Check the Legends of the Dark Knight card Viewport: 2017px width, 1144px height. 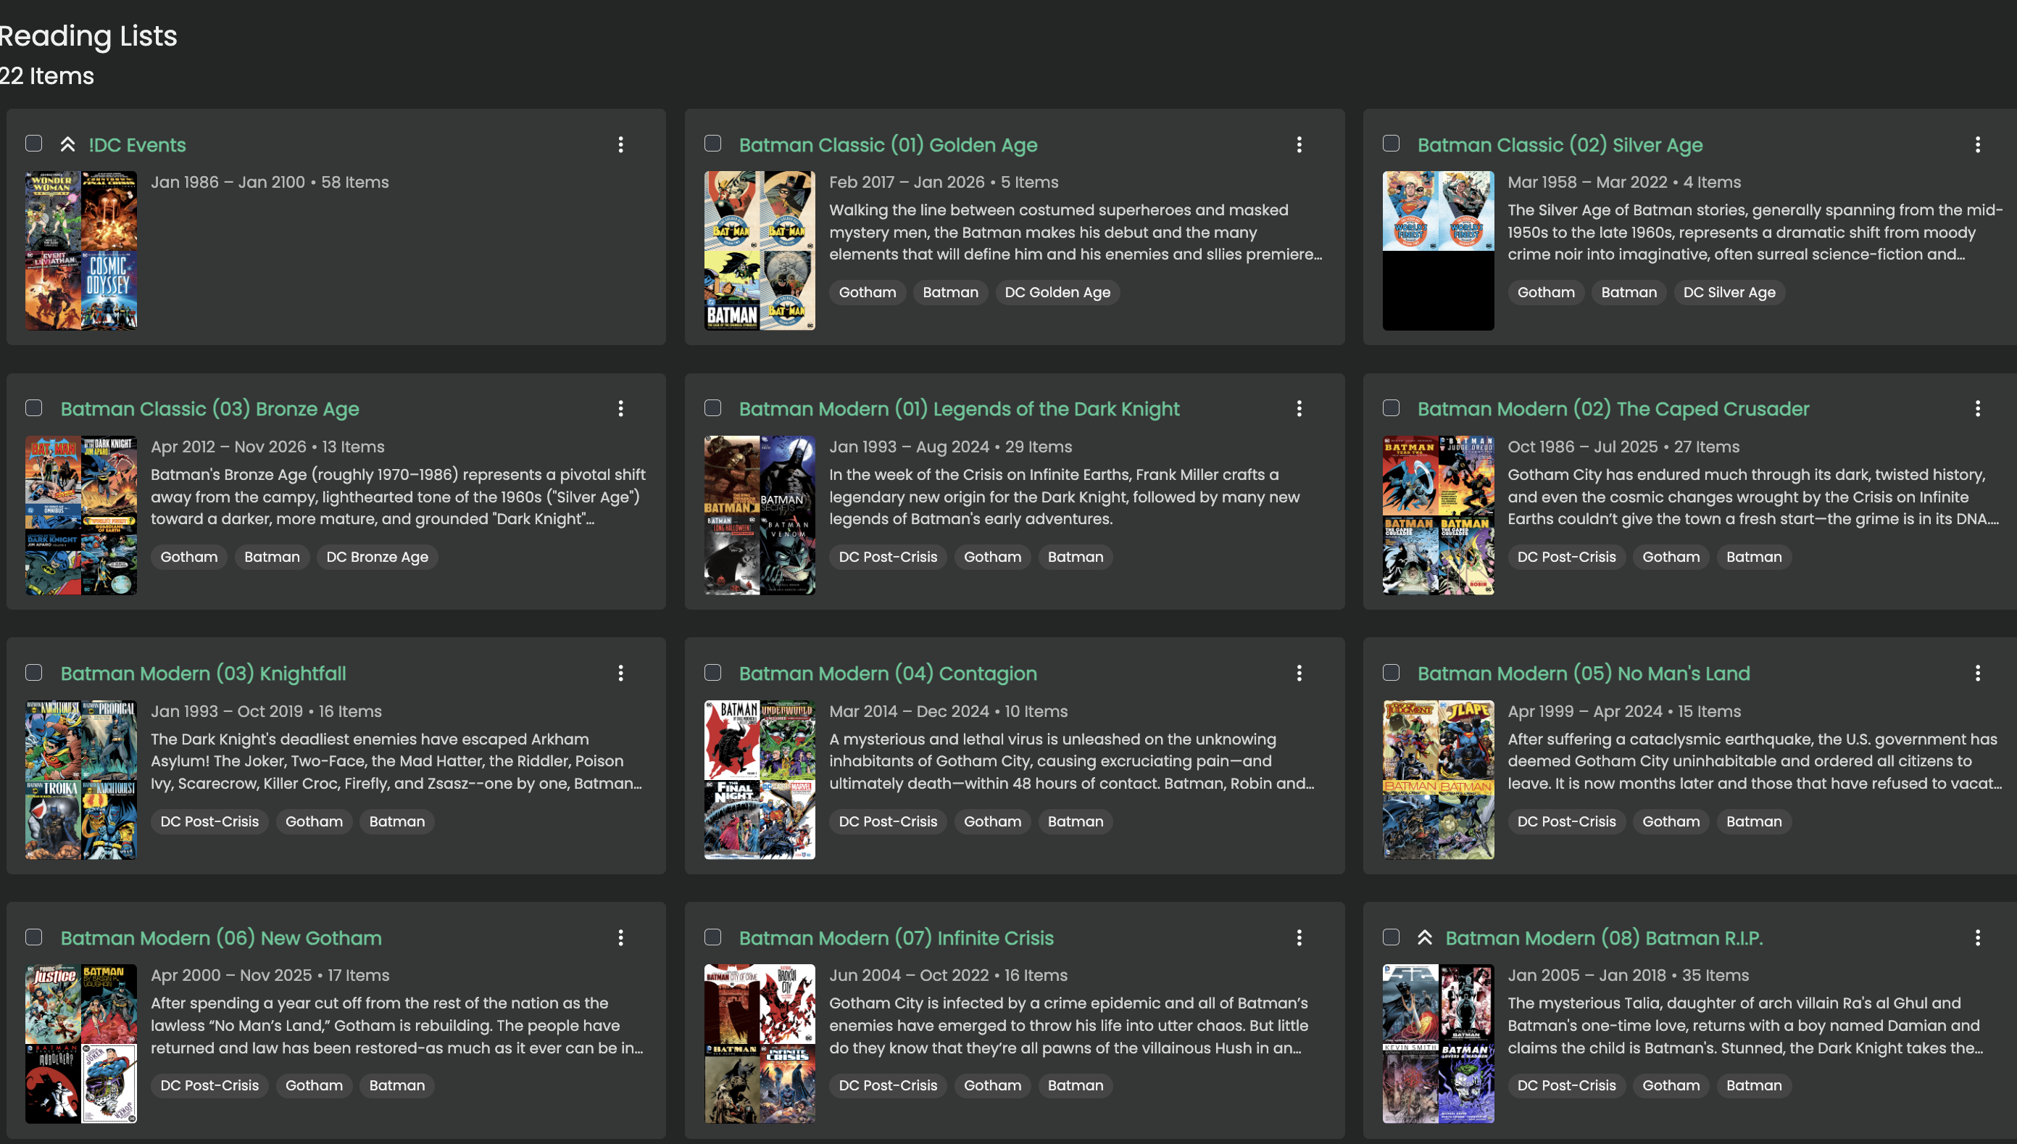coord(712,407)
